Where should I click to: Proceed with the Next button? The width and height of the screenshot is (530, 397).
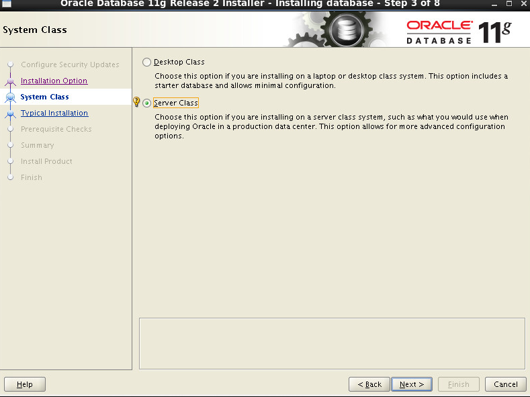[412, 384]
